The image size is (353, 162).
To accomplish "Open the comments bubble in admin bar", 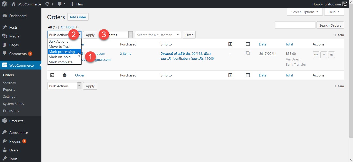I will point(60,4).
